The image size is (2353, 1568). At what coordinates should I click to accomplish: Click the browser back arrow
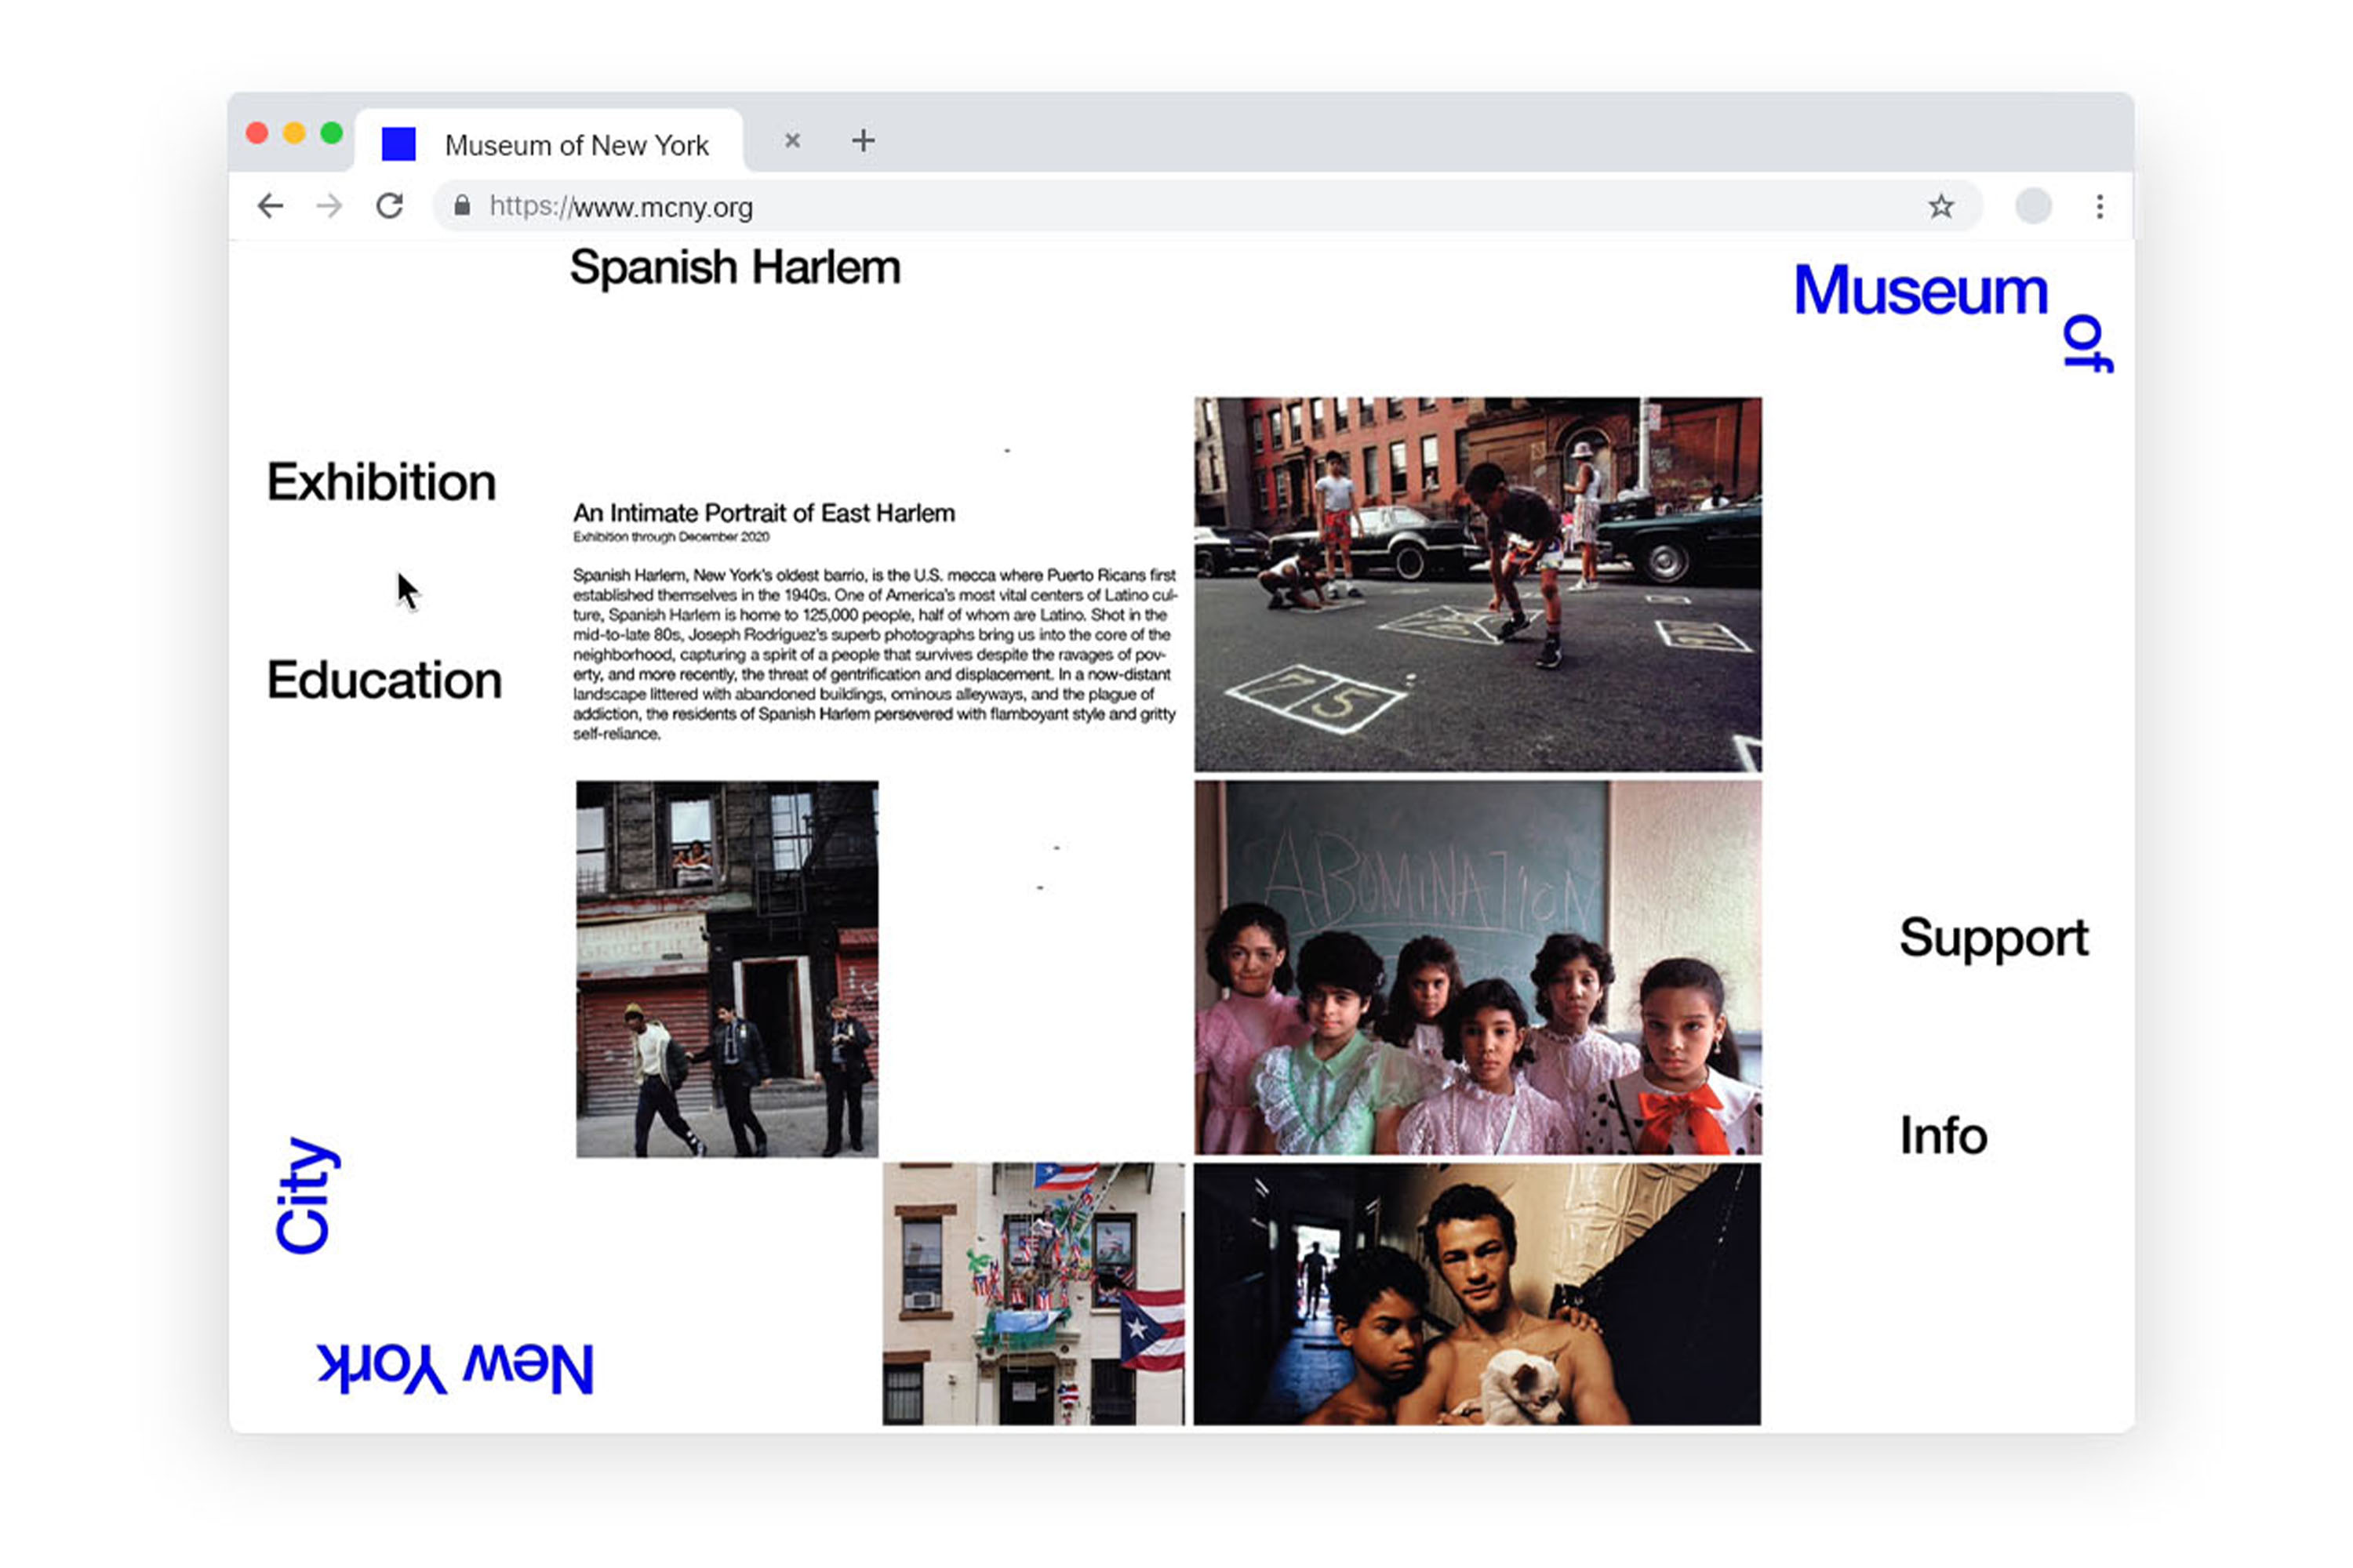coord(270,207)
